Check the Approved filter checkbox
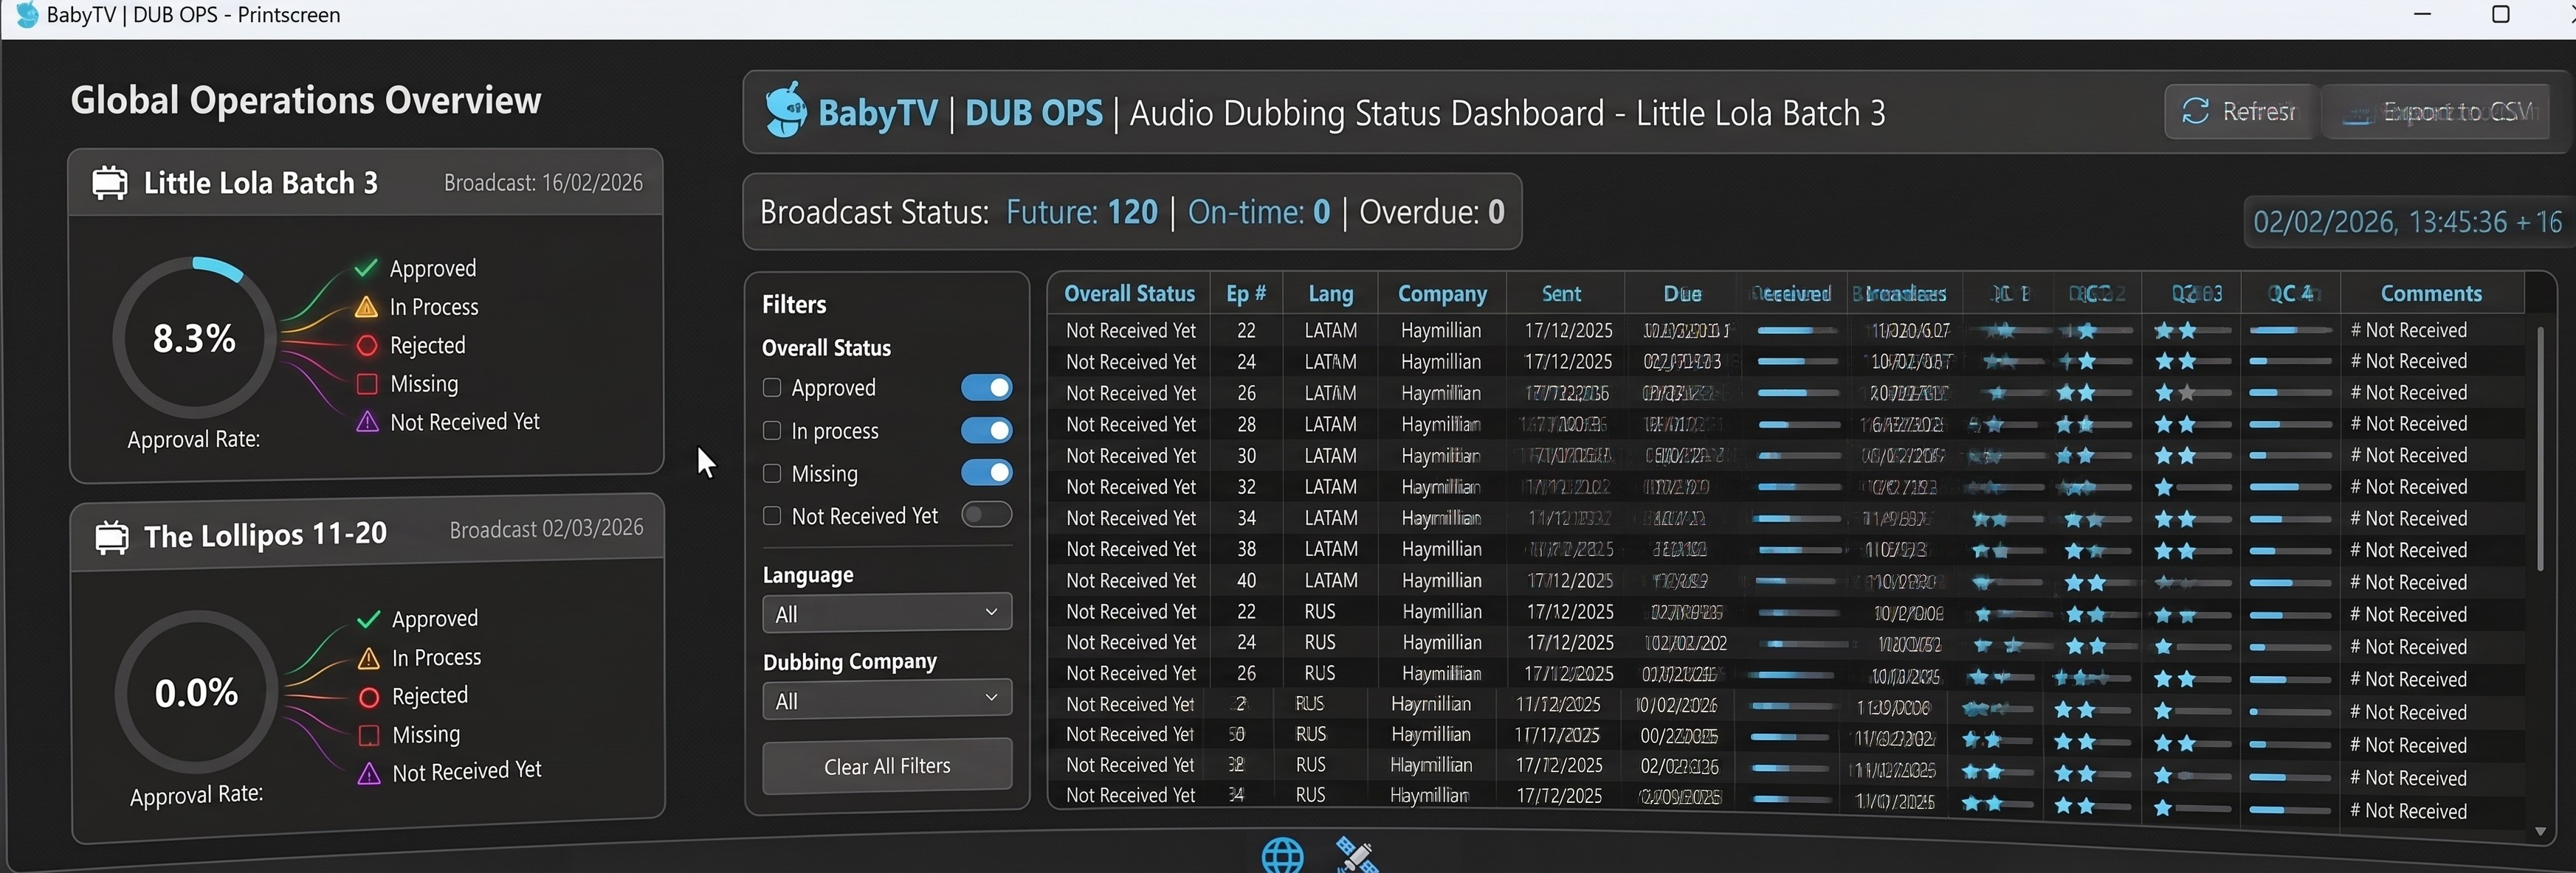2576x873 pixels. point(772,388)
